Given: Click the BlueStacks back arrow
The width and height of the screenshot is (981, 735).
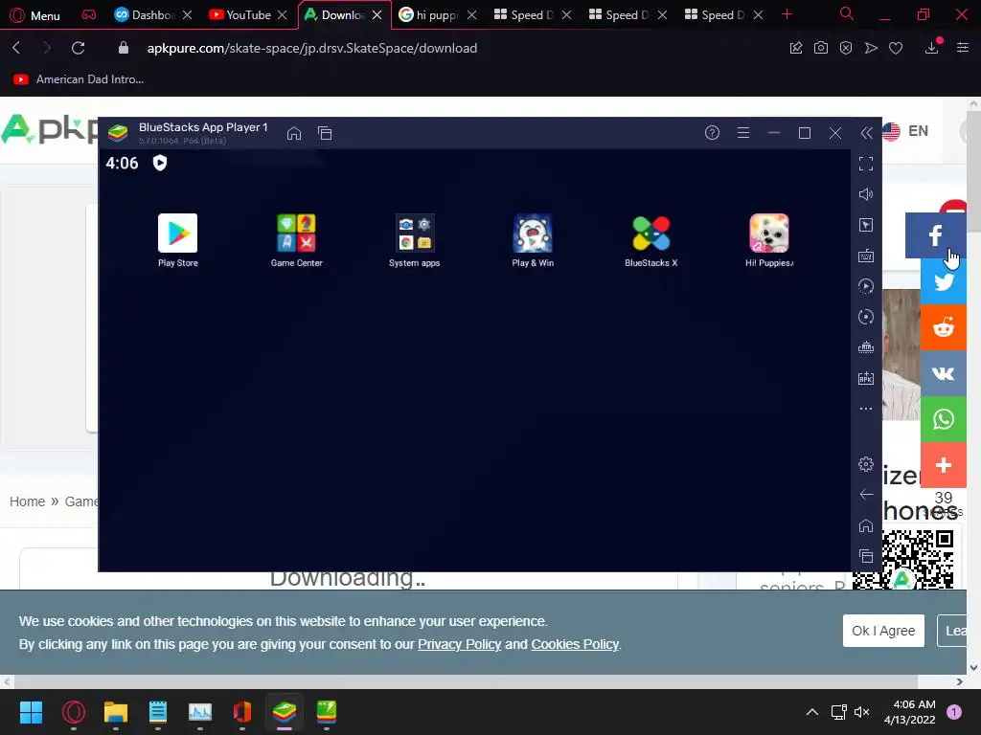Looking at the screenshot, I should click(866, 495).
